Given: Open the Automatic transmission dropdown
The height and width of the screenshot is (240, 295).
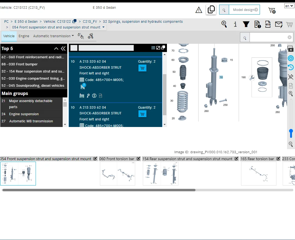Looking at the screenshot, I should pyautogui.click(x=53, y=36).
